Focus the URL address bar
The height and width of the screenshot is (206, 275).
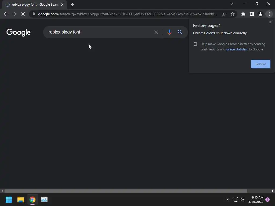[127, 14]
